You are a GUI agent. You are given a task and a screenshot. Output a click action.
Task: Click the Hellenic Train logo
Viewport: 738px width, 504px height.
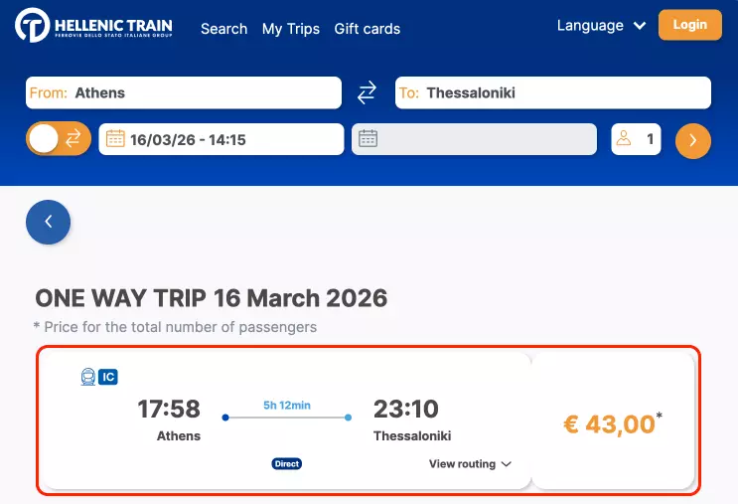click(93, 27)
